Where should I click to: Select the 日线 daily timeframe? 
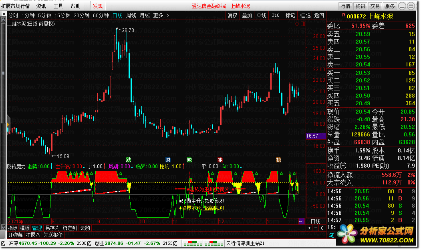pyautogui.click(x=117, y=15)
